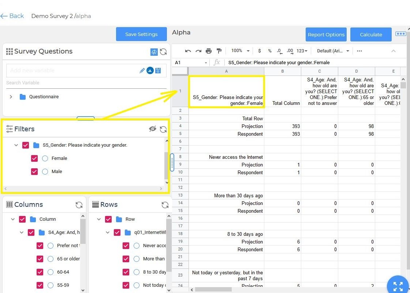The width and height of the screenshot is (410, 293).
Task: Collapse the Row folder node
Action: pyautogui.click(x=99, y=219)
